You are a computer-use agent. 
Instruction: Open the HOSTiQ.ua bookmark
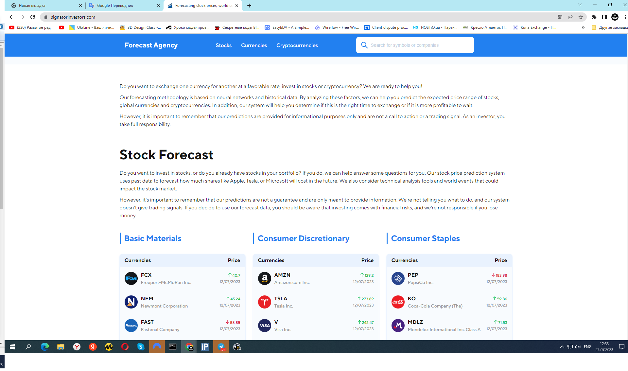coord(435,27)
